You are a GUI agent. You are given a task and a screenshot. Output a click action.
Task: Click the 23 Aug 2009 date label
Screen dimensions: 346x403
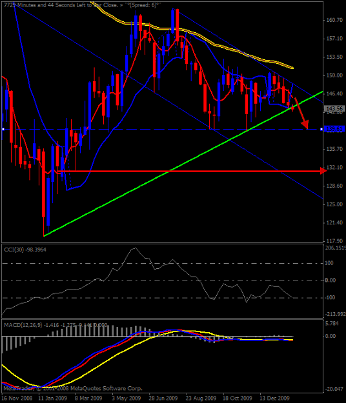[x=201, y=398]
